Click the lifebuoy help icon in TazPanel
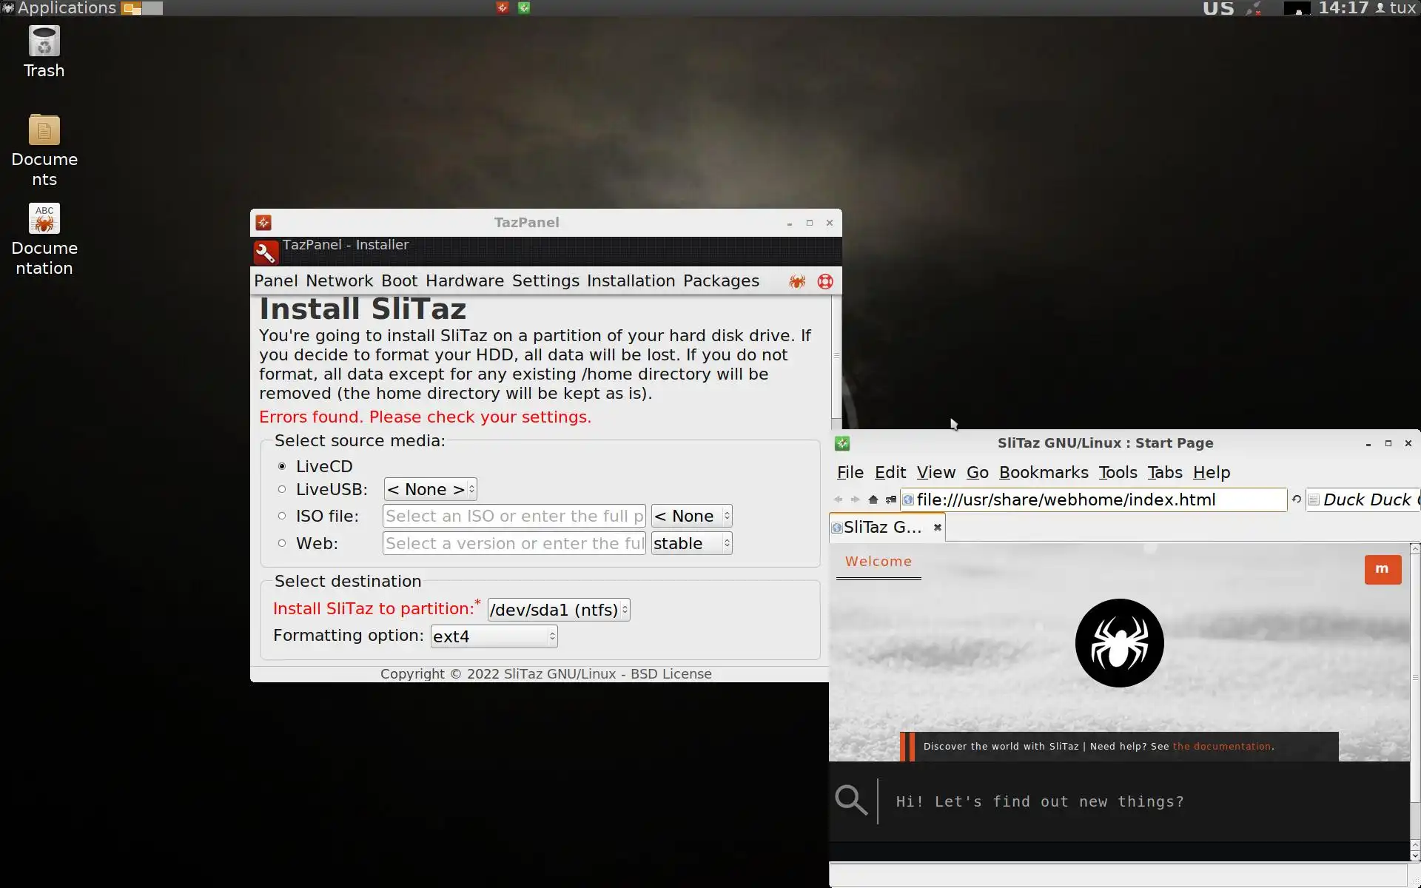1421x888 pixels. 825,281
